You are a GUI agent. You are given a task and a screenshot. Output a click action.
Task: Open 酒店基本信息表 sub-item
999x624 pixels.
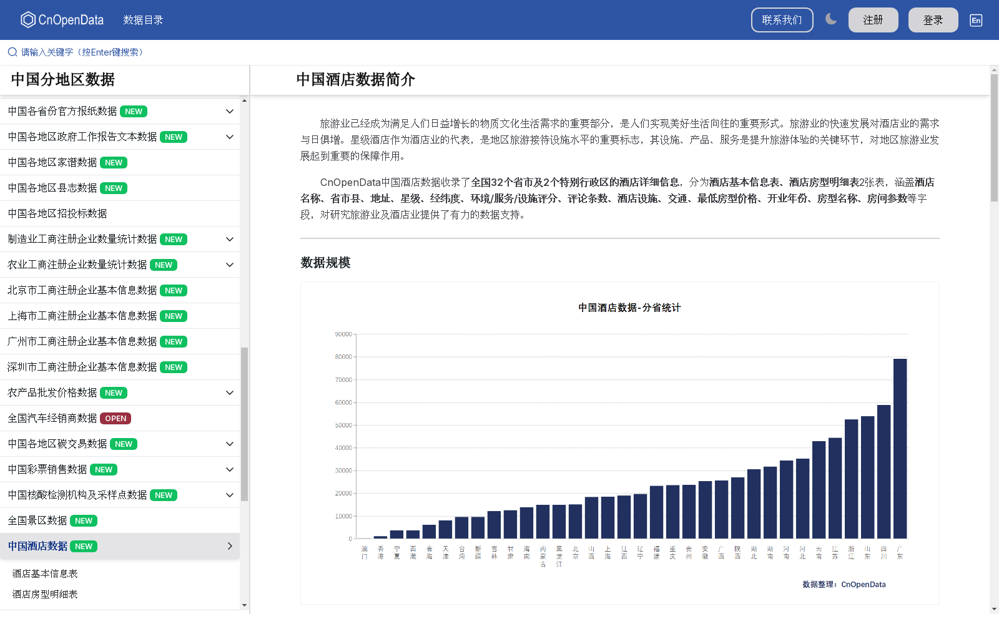click(x=45, y=573)
